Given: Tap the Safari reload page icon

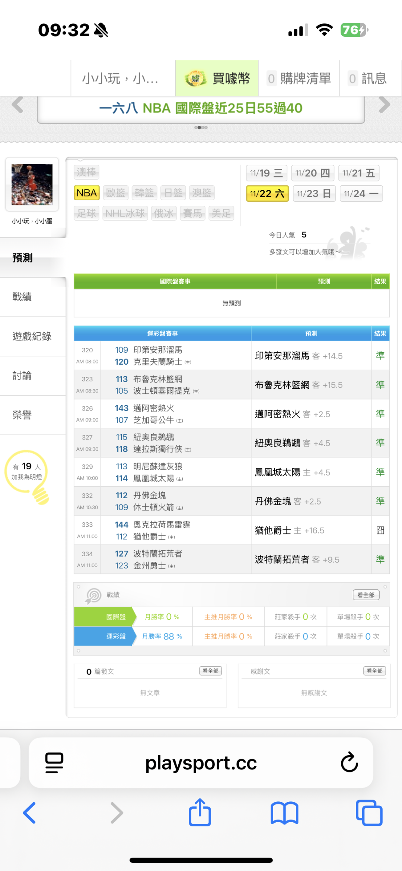Looking at the screenshot, I should pos(349,762).
